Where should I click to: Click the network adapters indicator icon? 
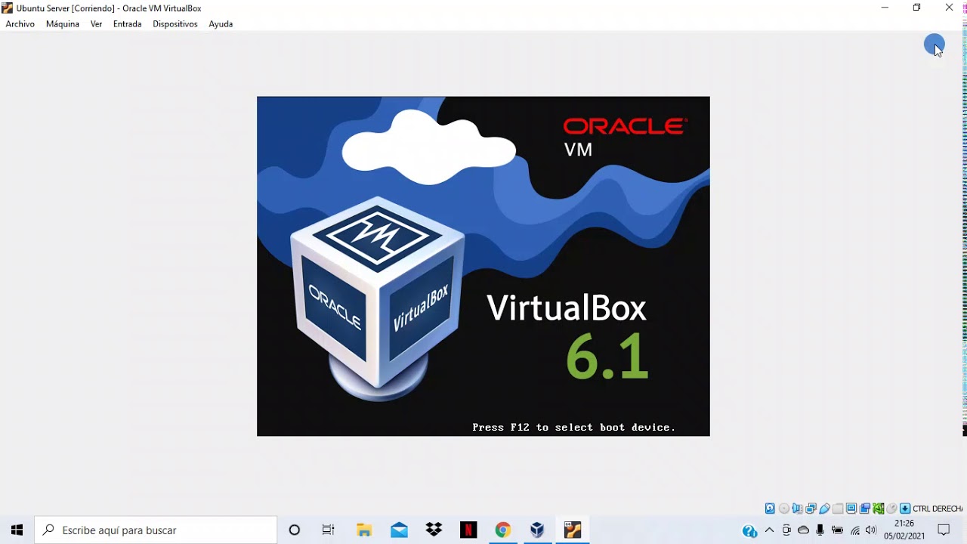pos(811,508)
